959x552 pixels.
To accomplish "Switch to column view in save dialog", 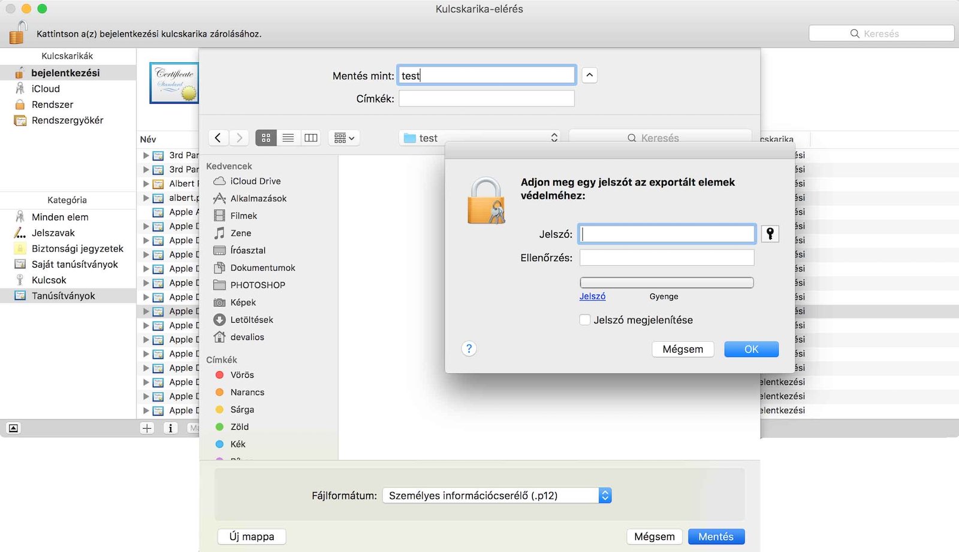I will (310, 138).
